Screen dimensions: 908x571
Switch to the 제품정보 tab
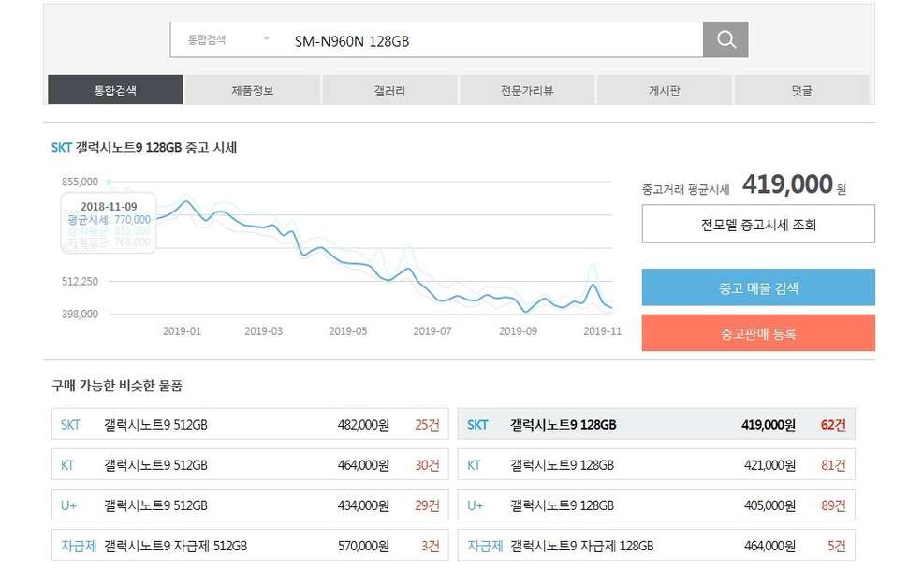[253, 90]
